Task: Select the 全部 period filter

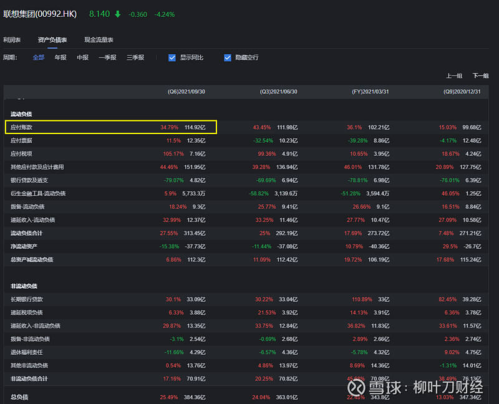Action: pos(39,57)
